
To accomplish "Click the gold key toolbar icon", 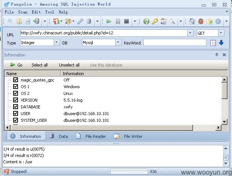I will (x=155, y=21).
